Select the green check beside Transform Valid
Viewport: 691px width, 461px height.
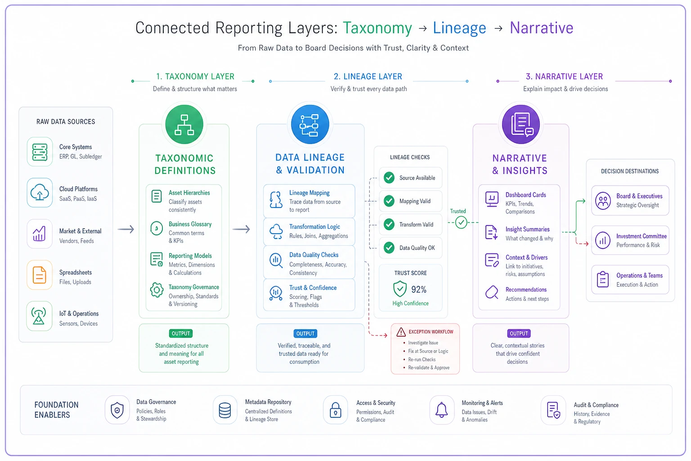[389, 224]
